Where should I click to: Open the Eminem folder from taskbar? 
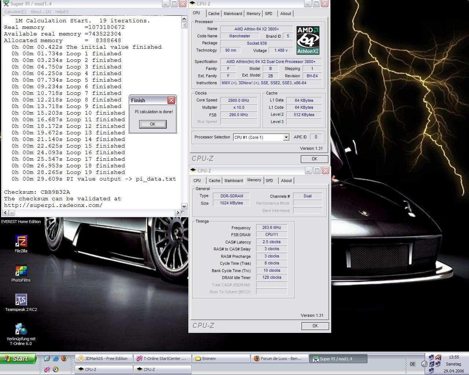(x=221, y=359)
